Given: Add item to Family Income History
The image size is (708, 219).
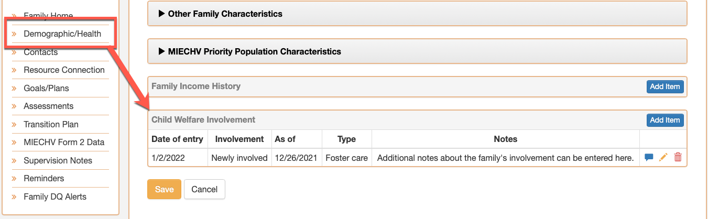Looking at the screenshot, I should click(665, 86).
